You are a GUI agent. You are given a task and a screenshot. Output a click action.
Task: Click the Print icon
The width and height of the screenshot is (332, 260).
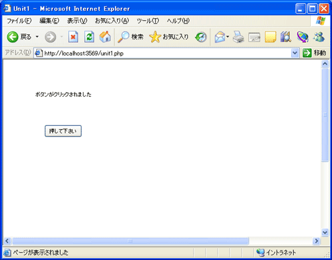click(238, 37)
